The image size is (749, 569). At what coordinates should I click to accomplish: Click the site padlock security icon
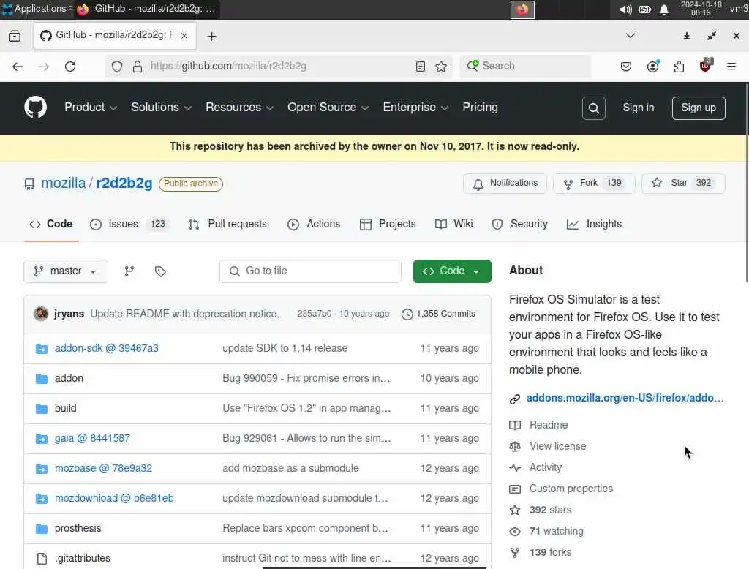pos(138,67)
